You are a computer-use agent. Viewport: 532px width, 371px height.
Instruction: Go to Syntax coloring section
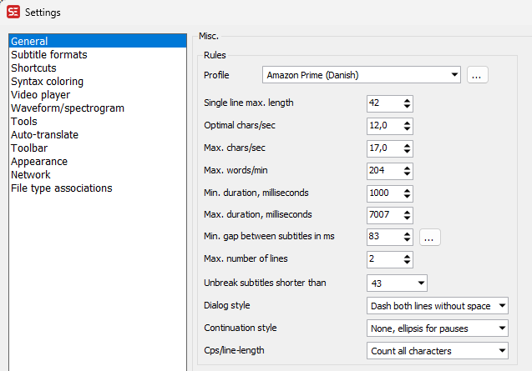(47, 82)
